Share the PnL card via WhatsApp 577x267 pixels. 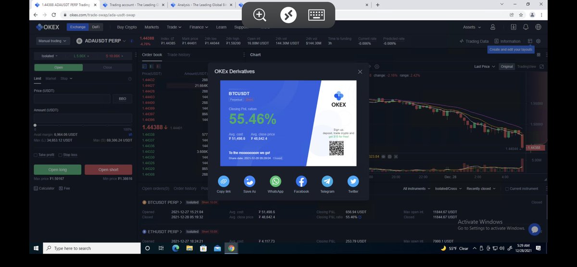click(x=276, y=181)
